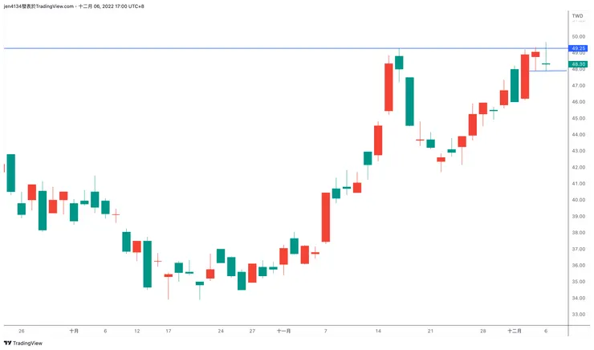Click the 40.00 price axis label

tap(578, 200)
